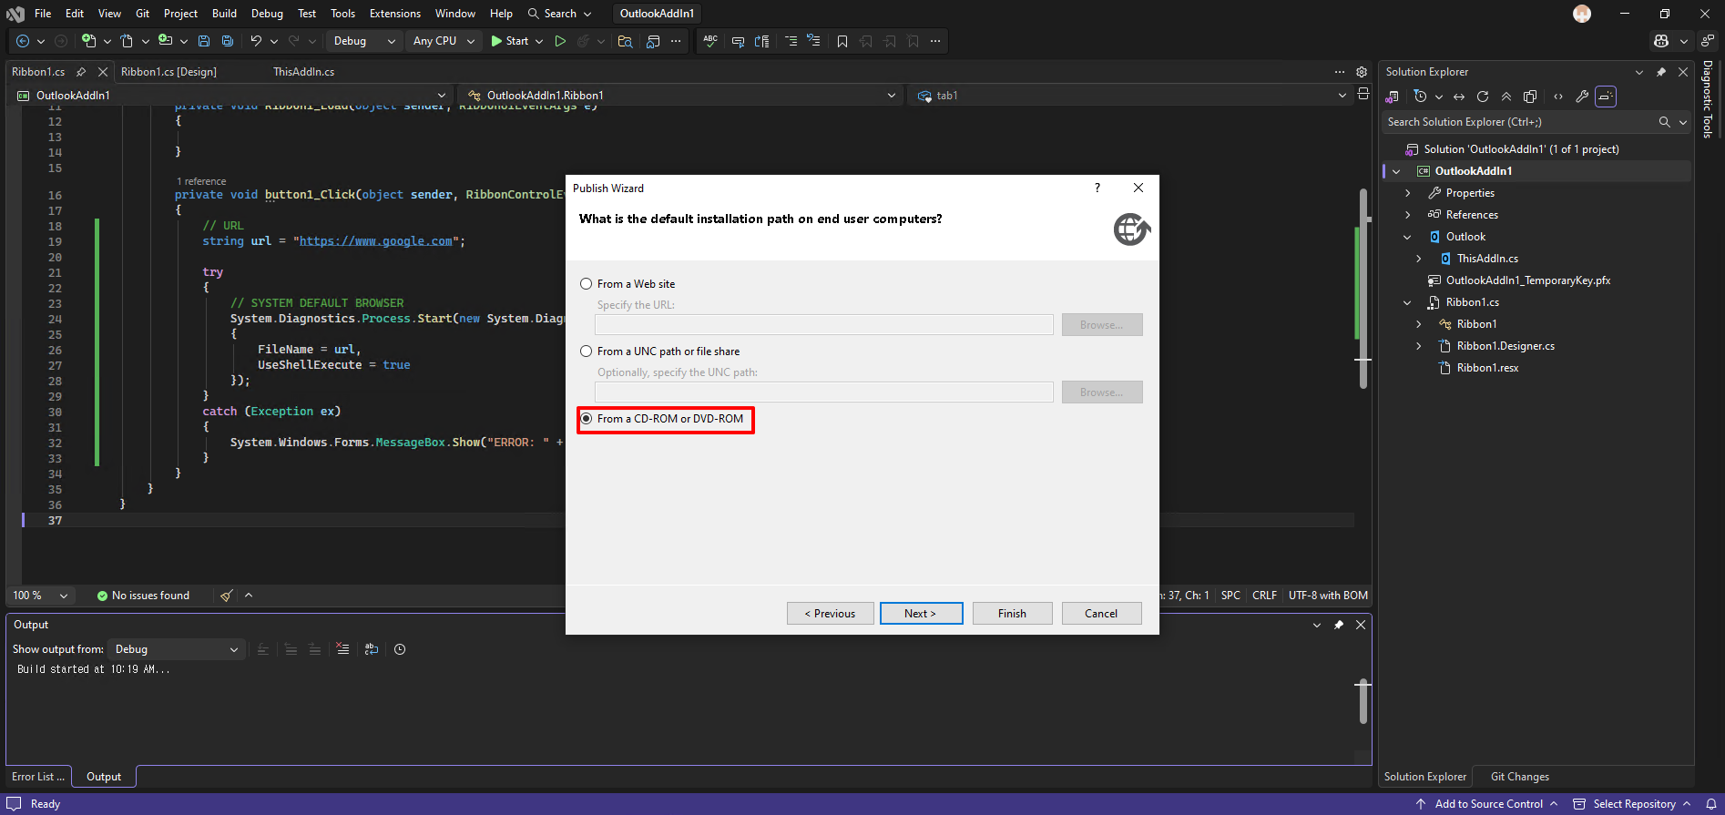
Task: Switch to the Ribbon1.cs [Design] tab
Action: (168, 72)
